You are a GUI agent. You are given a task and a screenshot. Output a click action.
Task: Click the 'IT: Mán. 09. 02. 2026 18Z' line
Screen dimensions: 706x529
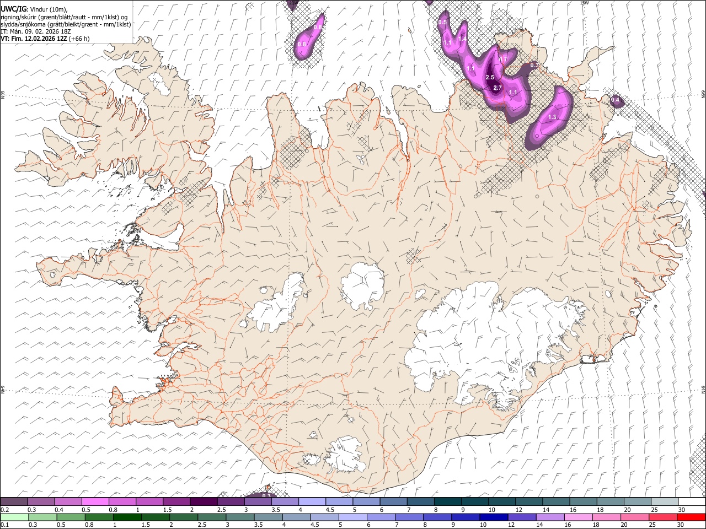(36, 31)
